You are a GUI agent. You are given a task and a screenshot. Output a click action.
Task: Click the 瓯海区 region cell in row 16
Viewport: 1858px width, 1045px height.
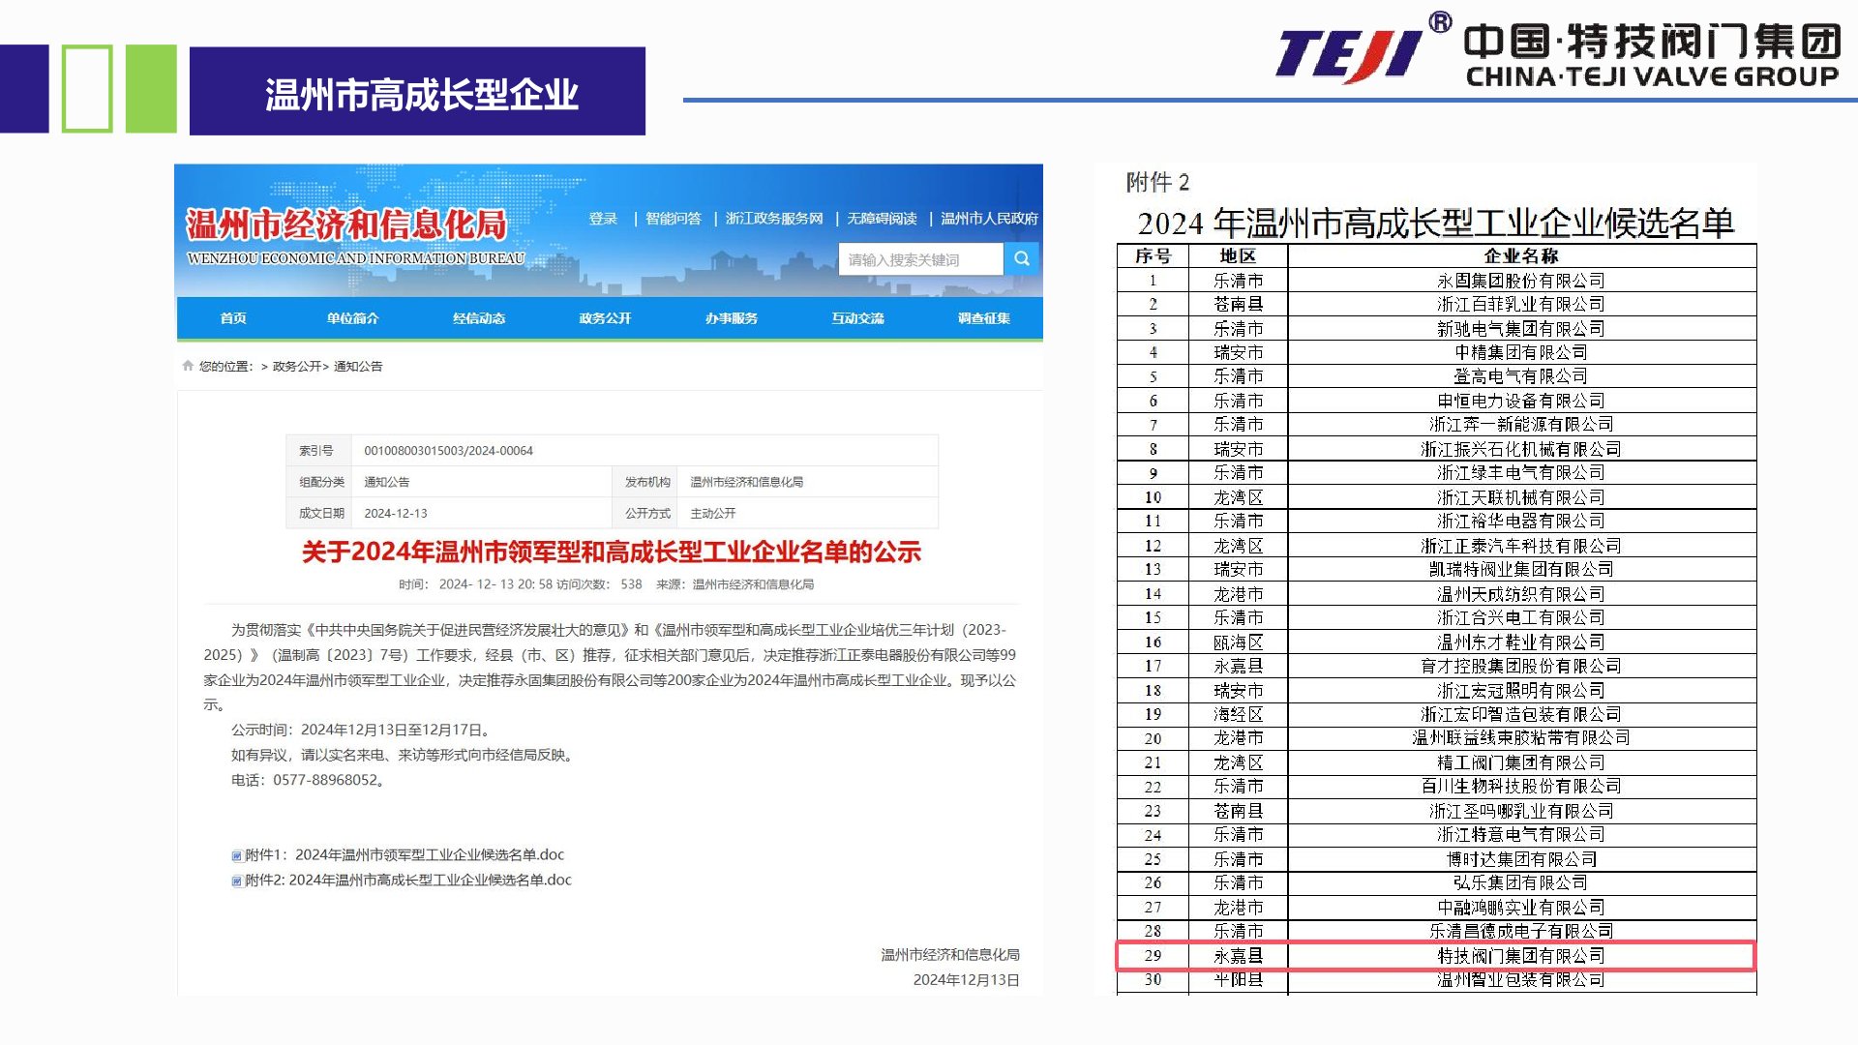pyautogui.click(x=1238, y=642)
